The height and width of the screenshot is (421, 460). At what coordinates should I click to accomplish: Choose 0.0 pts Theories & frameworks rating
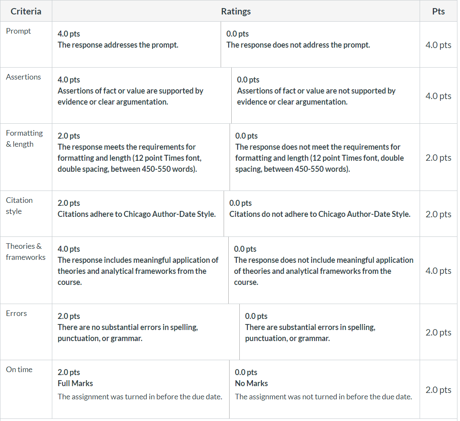[324, 270]
